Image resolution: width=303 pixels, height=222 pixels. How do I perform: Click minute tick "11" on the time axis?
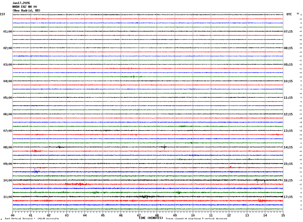click(211, 215)
